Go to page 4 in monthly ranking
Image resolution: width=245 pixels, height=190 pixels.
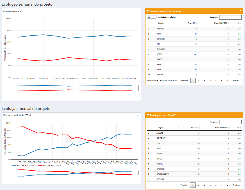(210, 185)
